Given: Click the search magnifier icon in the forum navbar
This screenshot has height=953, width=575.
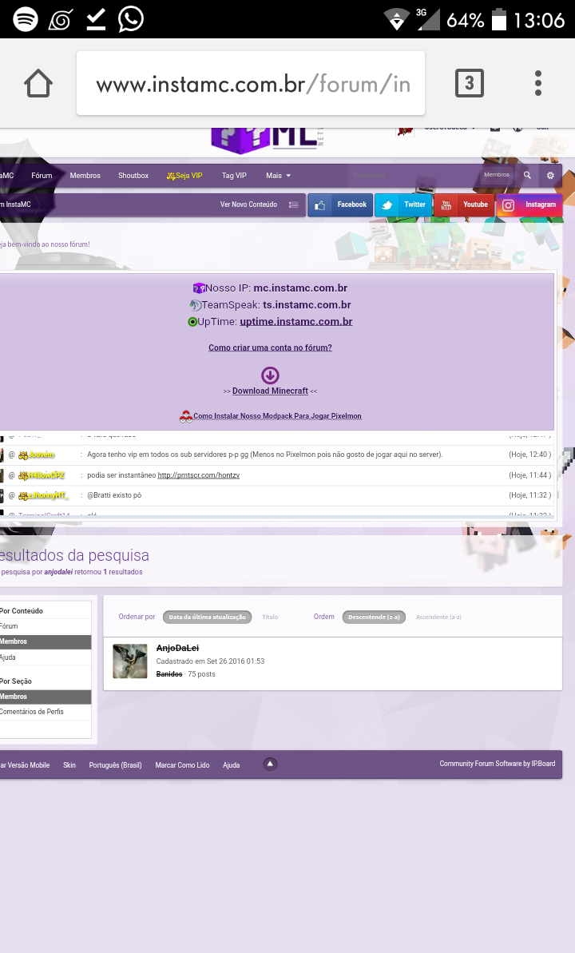Looking at the screenshot, I should 527,175.
